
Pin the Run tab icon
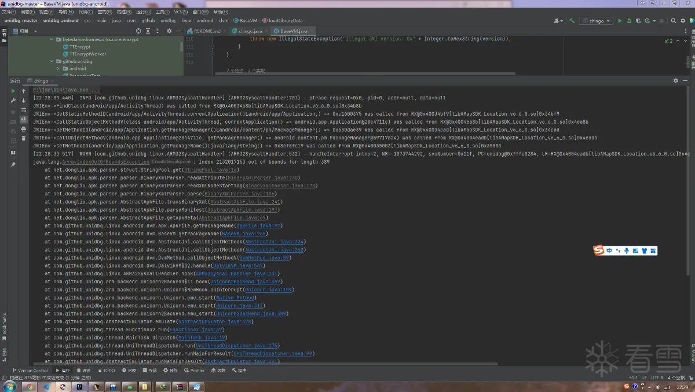tap(13, 165)
